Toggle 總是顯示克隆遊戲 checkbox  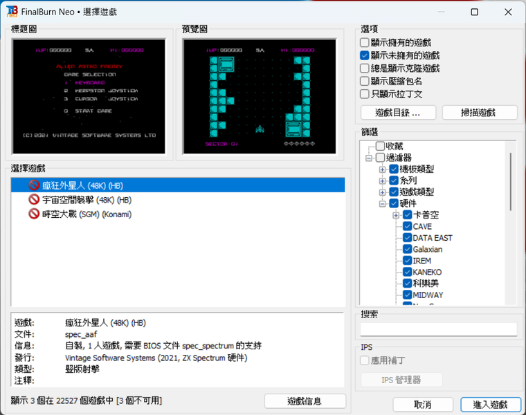(364, 68)
